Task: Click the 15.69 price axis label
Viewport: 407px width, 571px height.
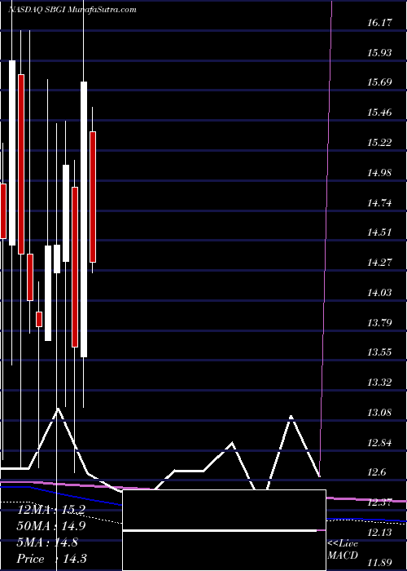Action: click(379, 82)
